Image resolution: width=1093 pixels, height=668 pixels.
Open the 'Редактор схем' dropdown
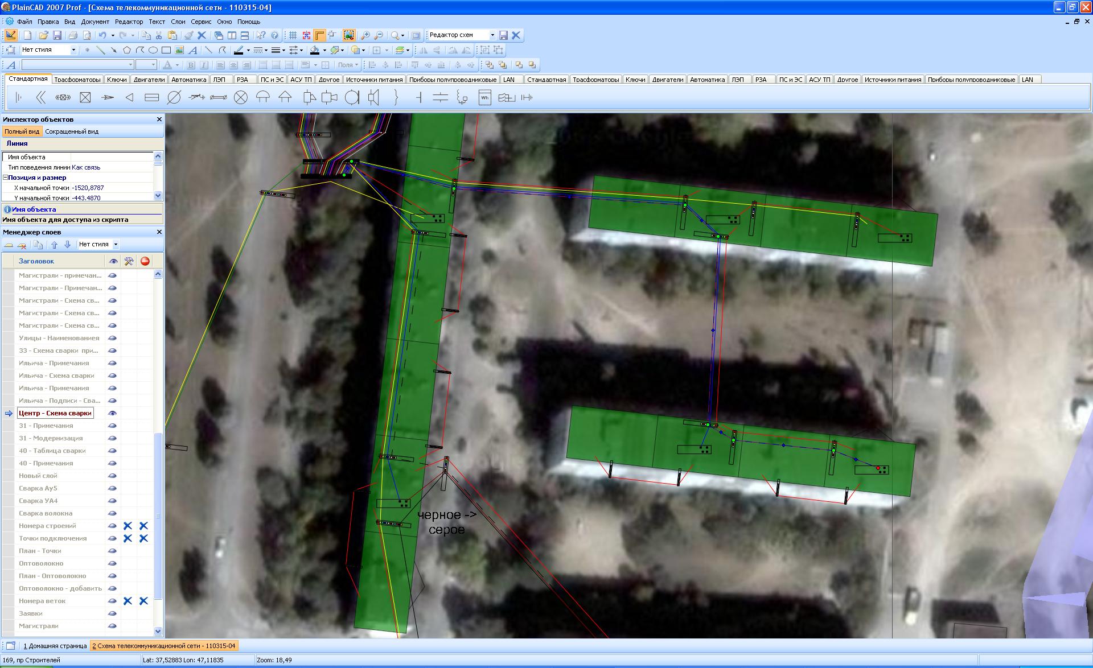492,35
